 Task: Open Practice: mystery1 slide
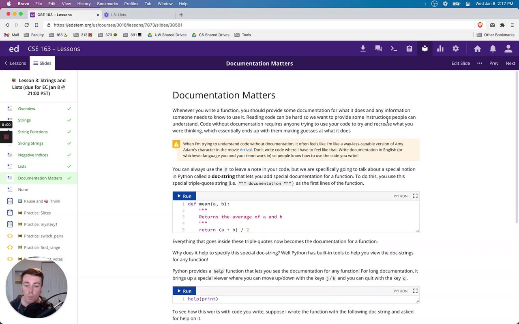[39, 224]
